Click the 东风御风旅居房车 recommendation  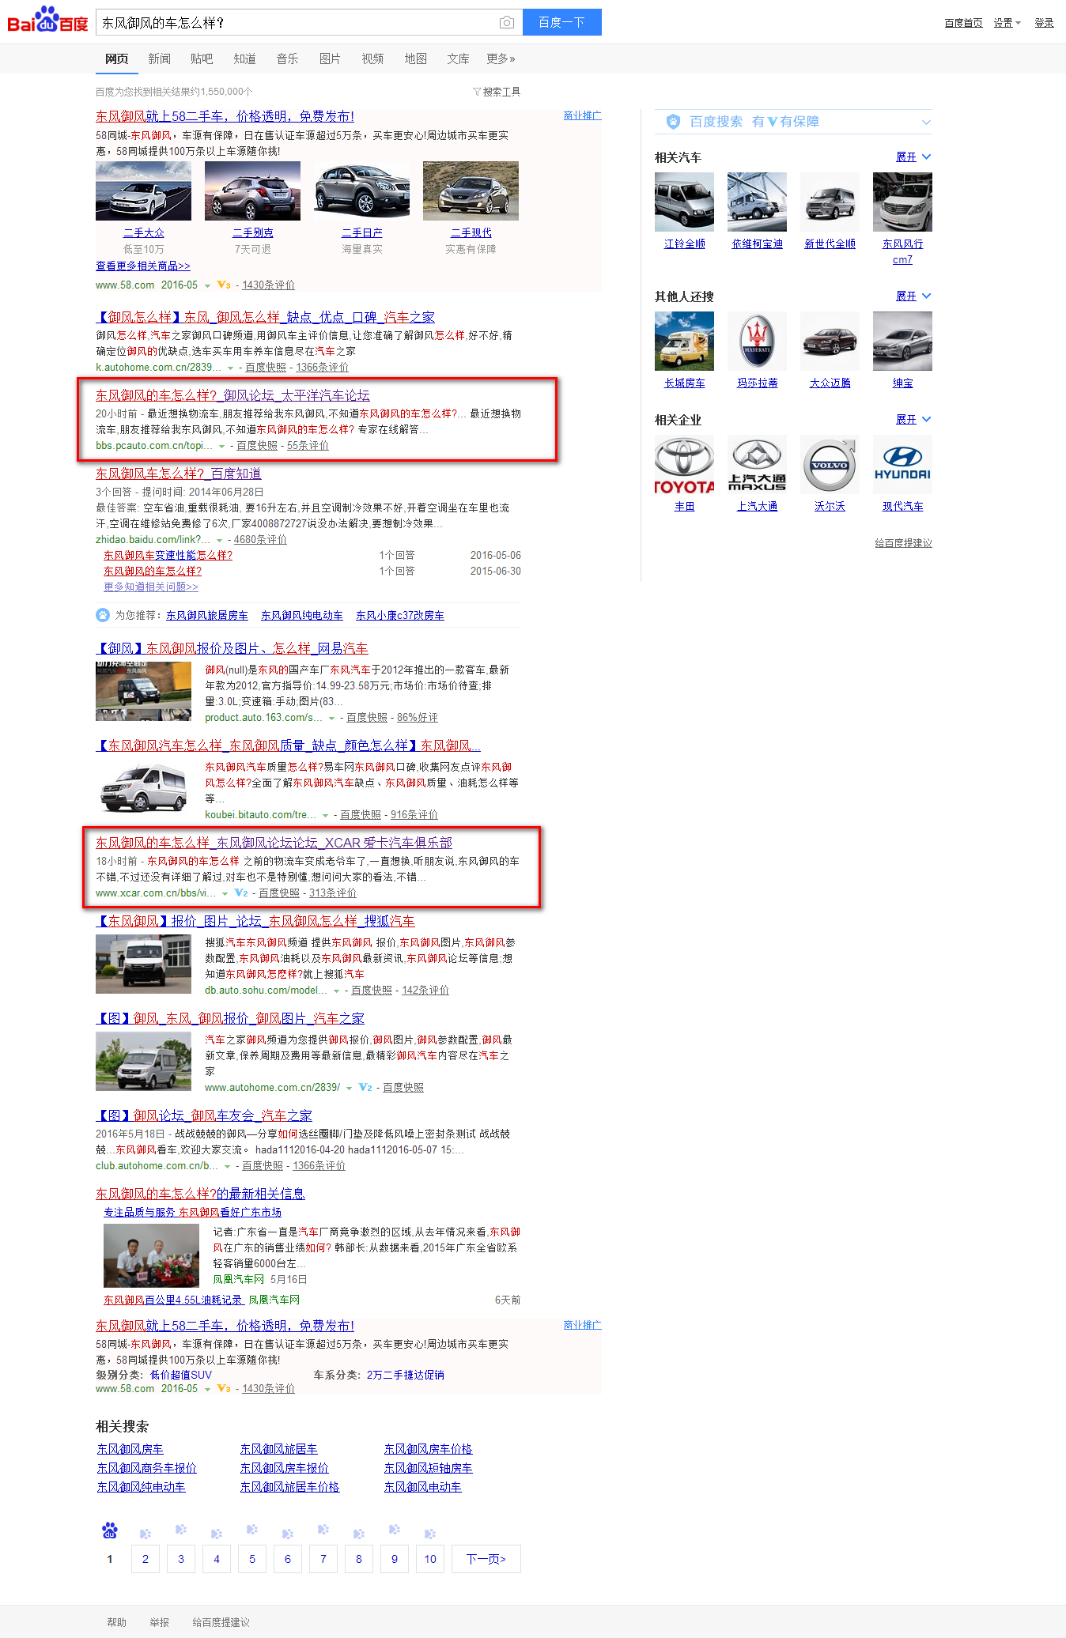[x=207, y=616]
